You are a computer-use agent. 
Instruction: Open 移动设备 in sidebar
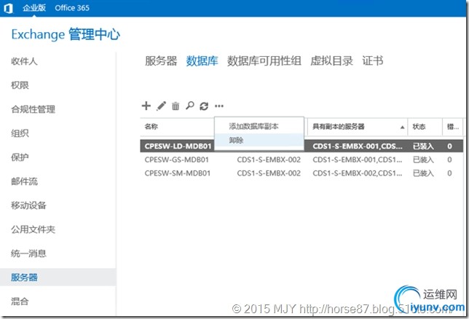click(x=28, y=205)
